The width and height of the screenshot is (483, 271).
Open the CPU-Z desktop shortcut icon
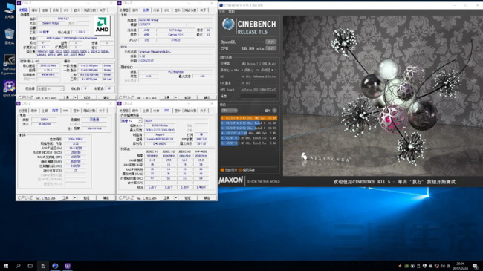point(9,87)
